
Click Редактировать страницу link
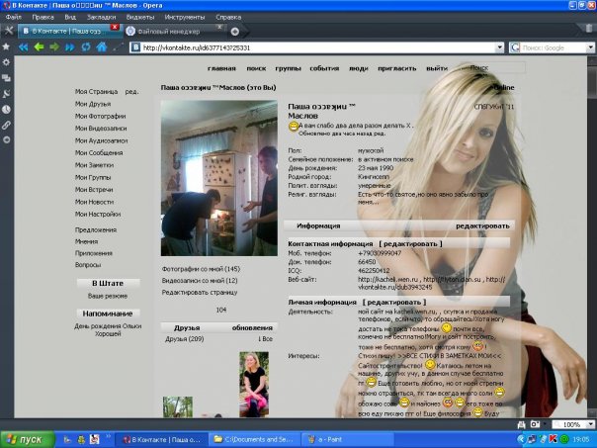click(200, 293)
